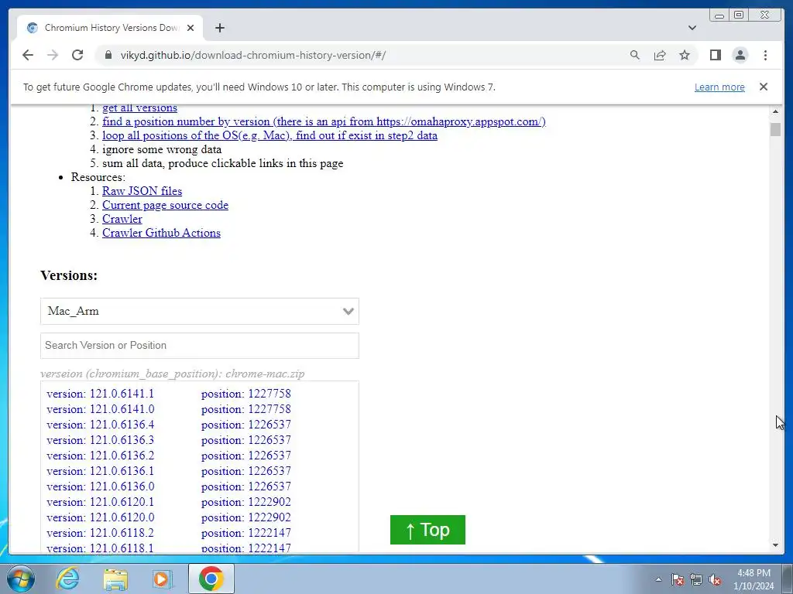Open the Crawler Github Actions link

(x=161, y=233)
